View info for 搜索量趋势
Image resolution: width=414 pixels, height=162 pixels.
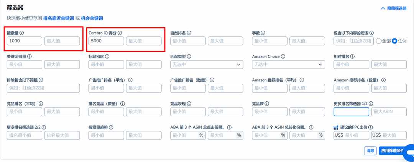(111, 127)
